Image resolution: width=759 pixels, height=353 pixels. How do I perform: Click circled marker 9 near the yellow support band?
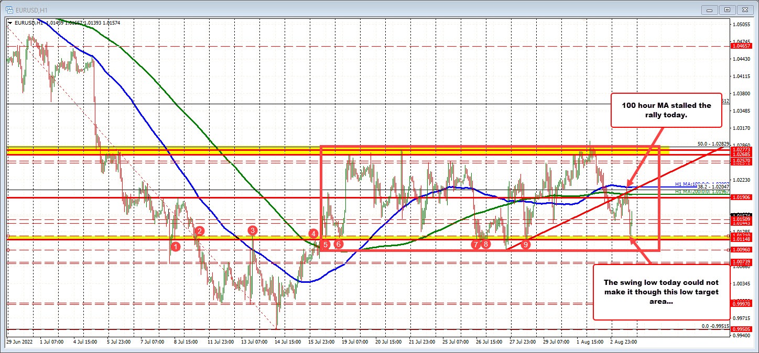pyautogui.click(x=526, y=244)
